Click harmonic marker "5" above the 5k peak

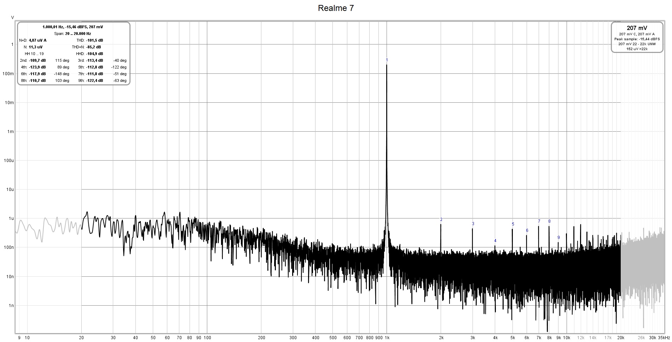[513, 224]
